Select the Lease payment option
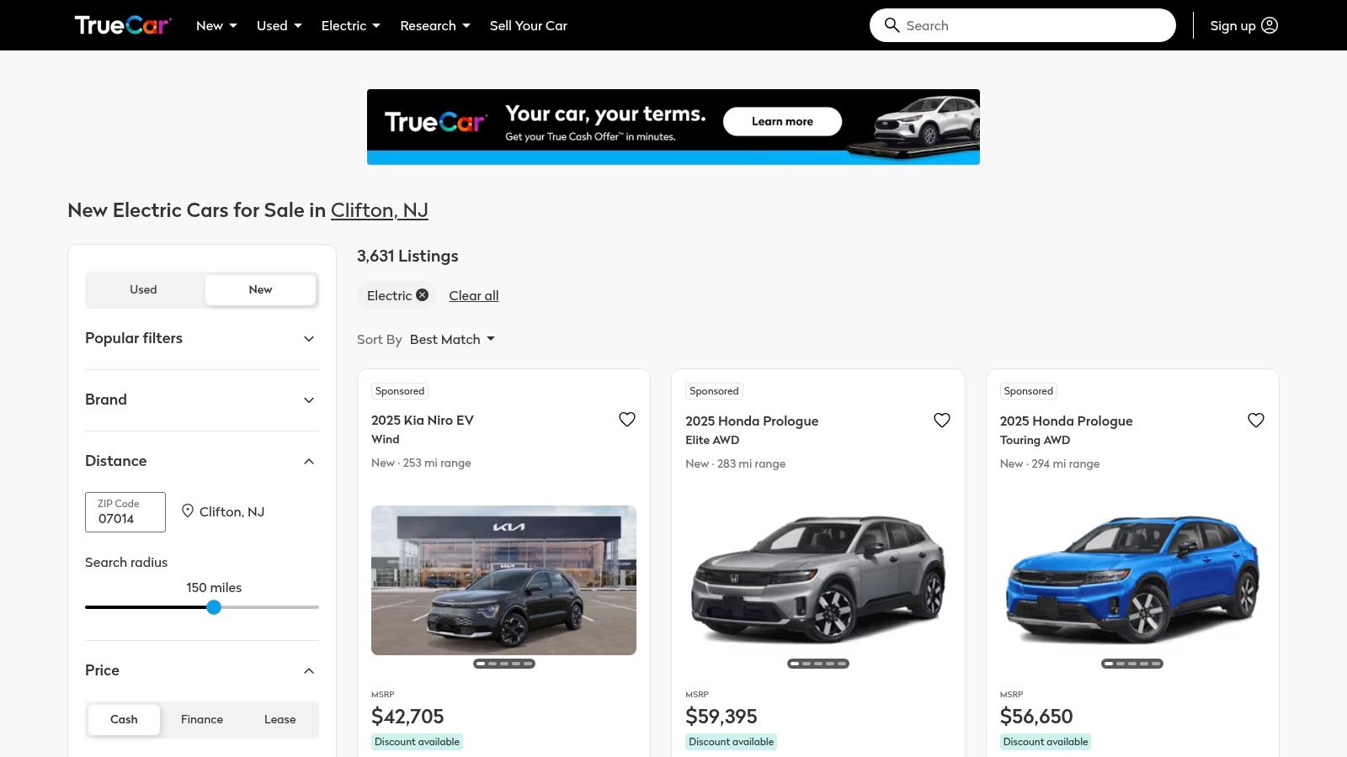This screenshot has height=757, width=1347. [280, 719]
